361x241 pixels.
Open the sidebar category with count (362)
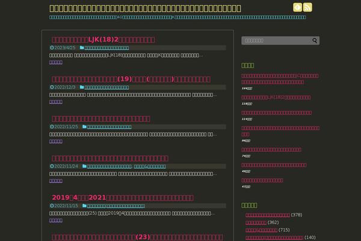click(x=256, y=222)
